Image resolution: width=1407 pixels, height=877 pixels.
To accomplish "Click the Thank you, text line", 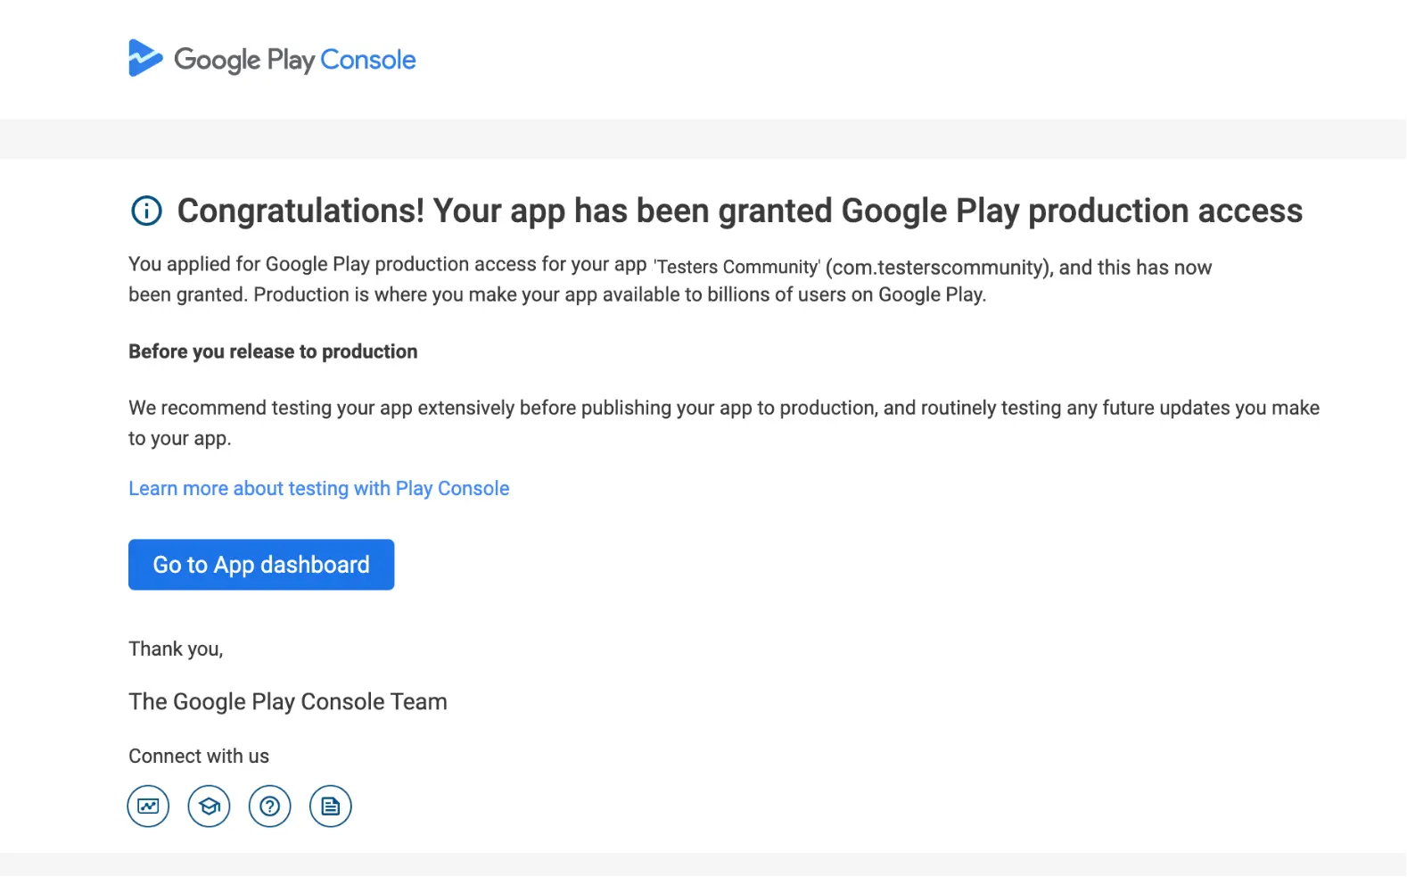I will [176, 649].
